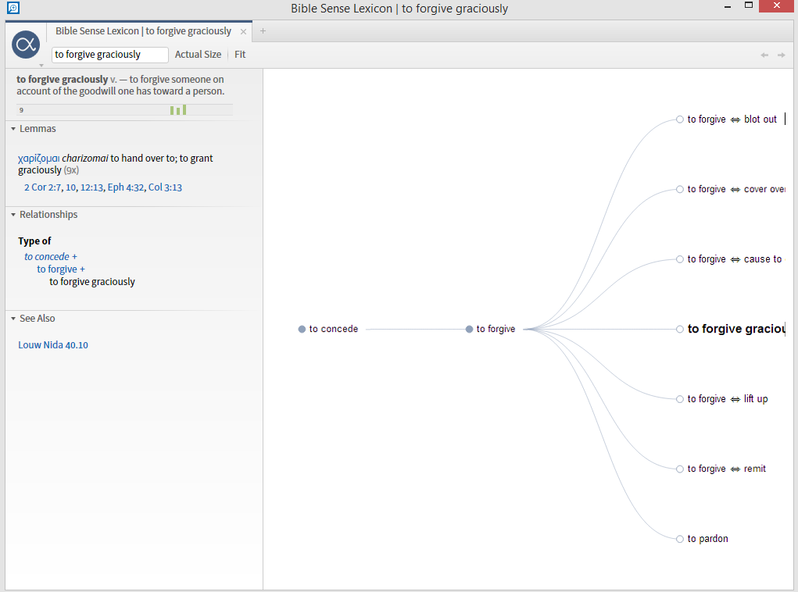
Task: Open the χαρίζομαι lemma link
Action: (x=38, y=159)
